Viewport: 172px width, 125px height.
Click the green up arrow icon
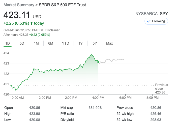pyautogui.click(x=32, y=23)
